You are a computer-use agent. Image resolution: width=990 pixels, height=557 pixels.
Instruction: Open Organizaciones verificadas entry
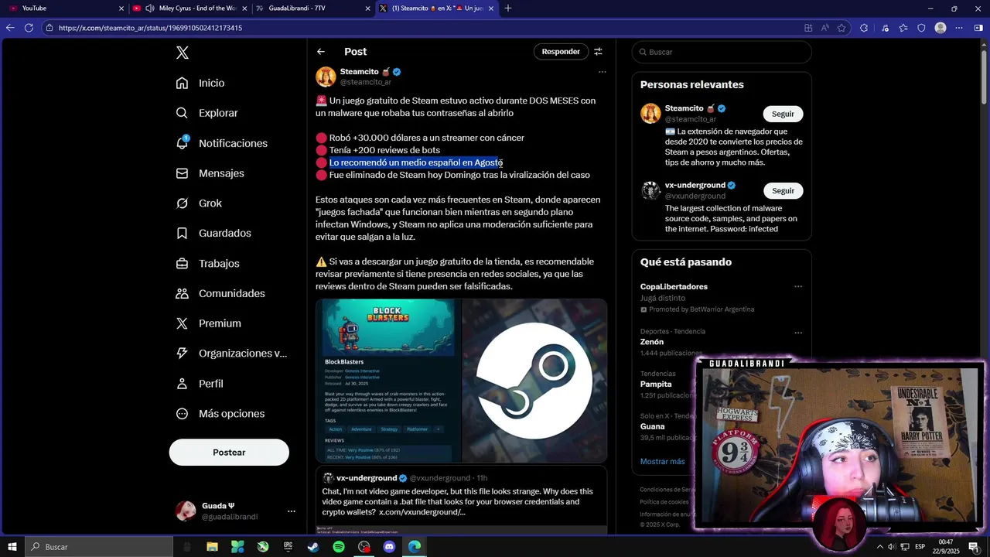231,354
